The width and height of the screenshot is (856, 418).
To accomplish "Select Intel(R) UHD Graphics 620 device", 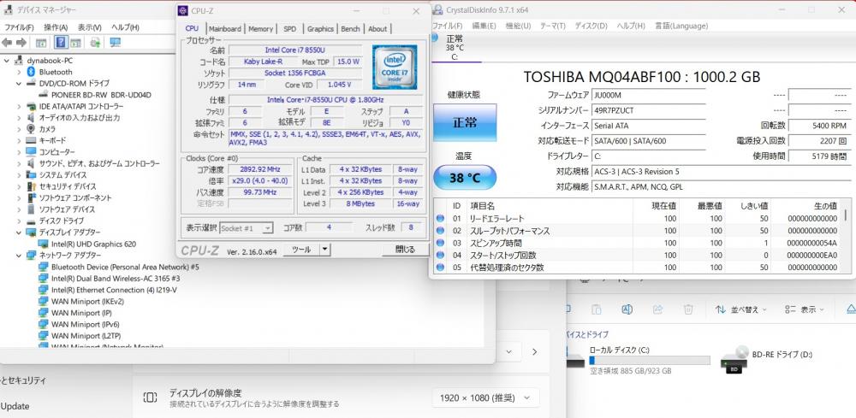I will tap(92, 244).
